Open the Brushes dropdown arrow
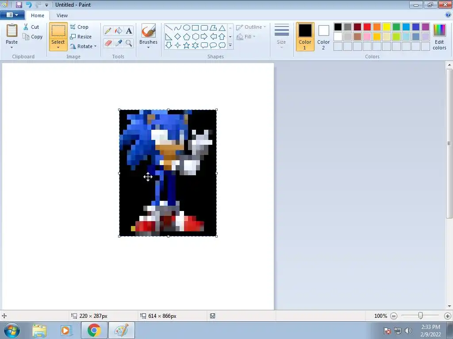The image size is (453, 339). [149, 48]
